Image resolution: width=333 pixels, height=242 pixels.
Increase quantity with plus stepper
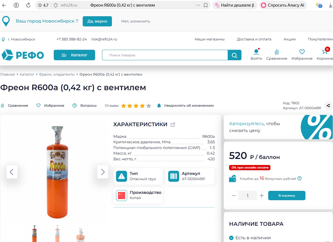point(262,196)
